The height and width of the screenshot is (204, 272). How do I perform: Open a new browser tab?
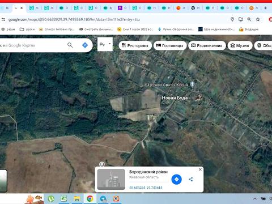[265, 8]
